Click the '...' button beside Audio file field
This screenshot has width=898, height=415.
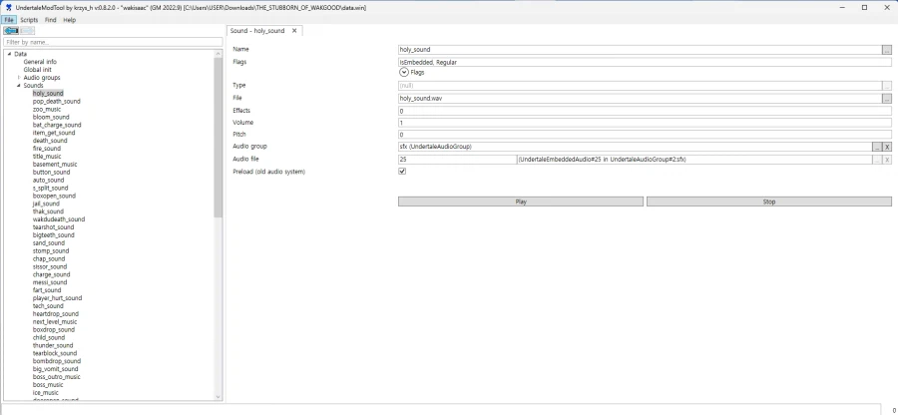877,160
